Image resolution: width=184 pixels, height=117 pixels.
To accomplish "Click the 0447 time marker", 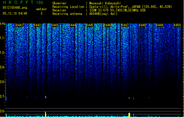I will [x=125, y=25].
